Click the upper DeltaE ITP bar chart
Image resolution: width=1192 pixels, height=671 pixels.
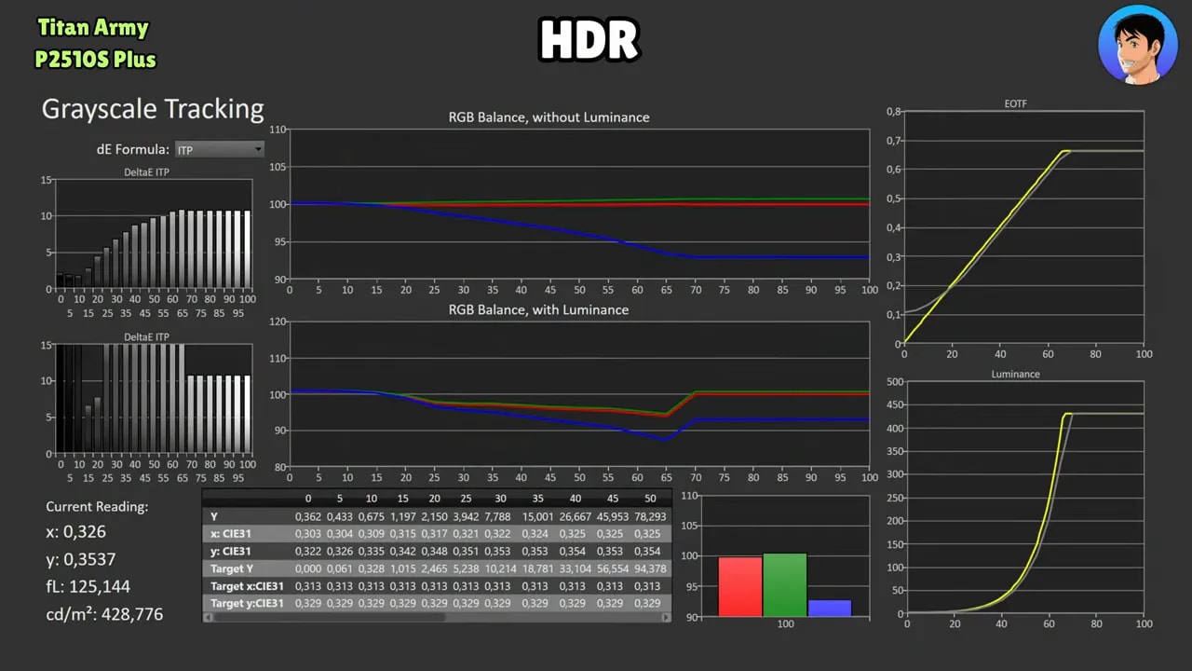pyautogui.click(x=154, y=234)
